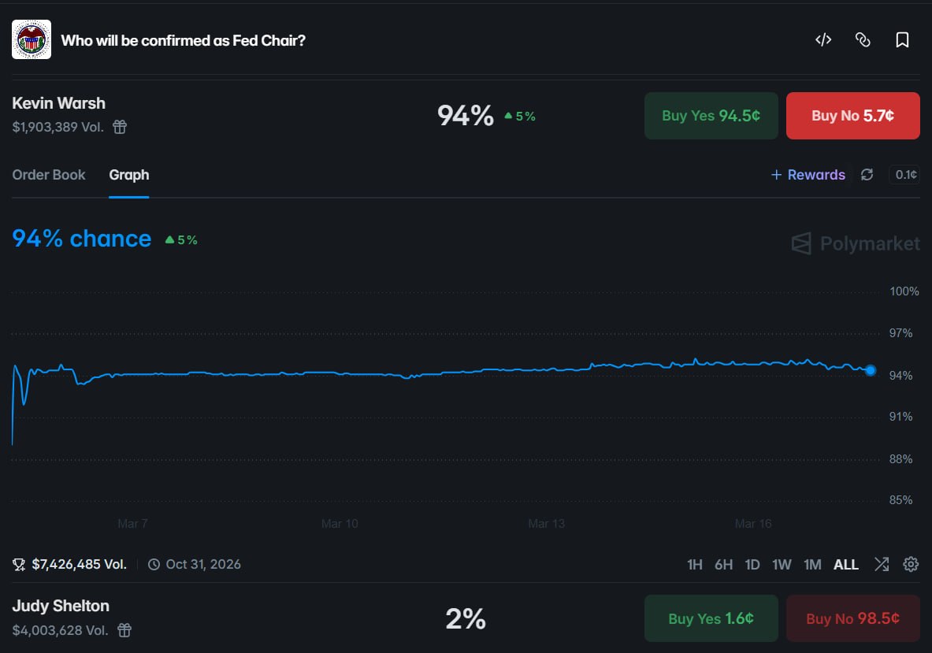Set chart range to 1D
Viewport: 932px width, 653px height.
click(x=752, y=565)
